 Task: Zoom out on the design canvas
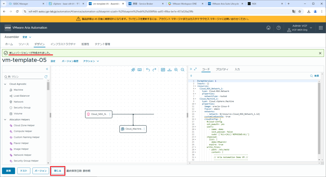(183, 70)
